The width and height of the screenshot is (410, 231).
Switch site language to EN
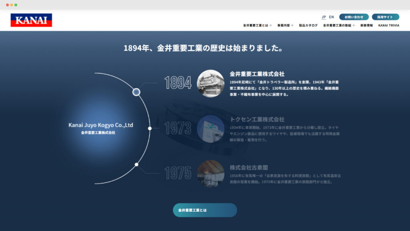[331, 17]
